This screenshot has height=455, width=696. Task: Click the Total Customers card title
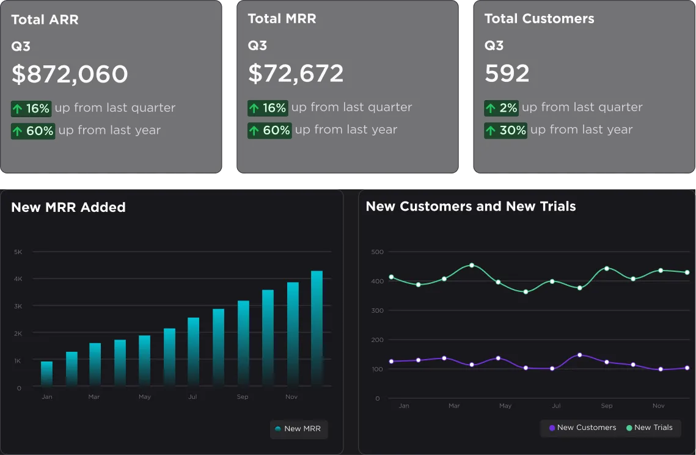pyautogui.click(x=540, y=18)
